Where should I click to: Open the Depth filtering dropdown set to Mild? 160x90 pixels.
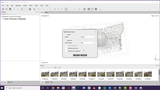(87, 43)
